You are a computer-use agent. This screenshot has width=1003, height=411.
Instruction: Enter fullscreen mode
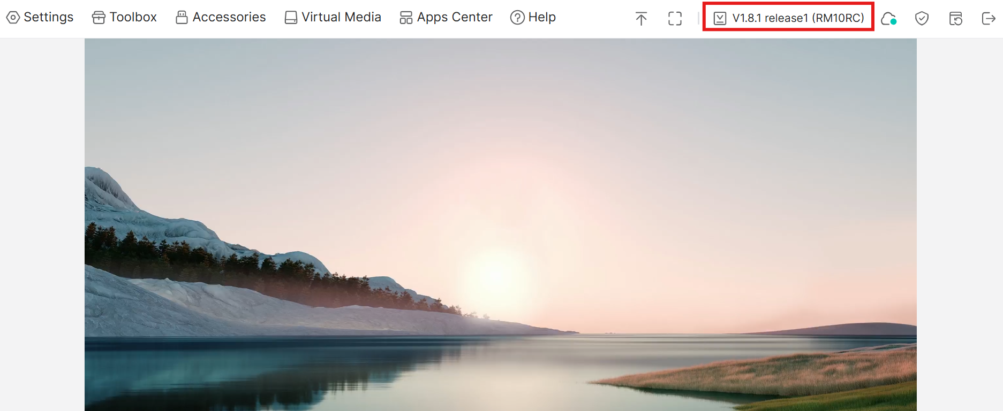click(x=675, y=18)
